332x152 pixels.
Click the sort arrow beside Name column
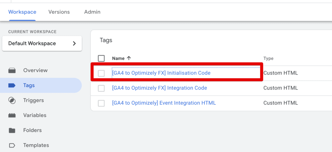129,59
